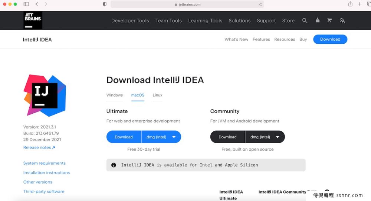Image resolution: width=371 pixels, height=201 pixels.
Task: Reload the page with the refresh icon
Action: point(260,4)
